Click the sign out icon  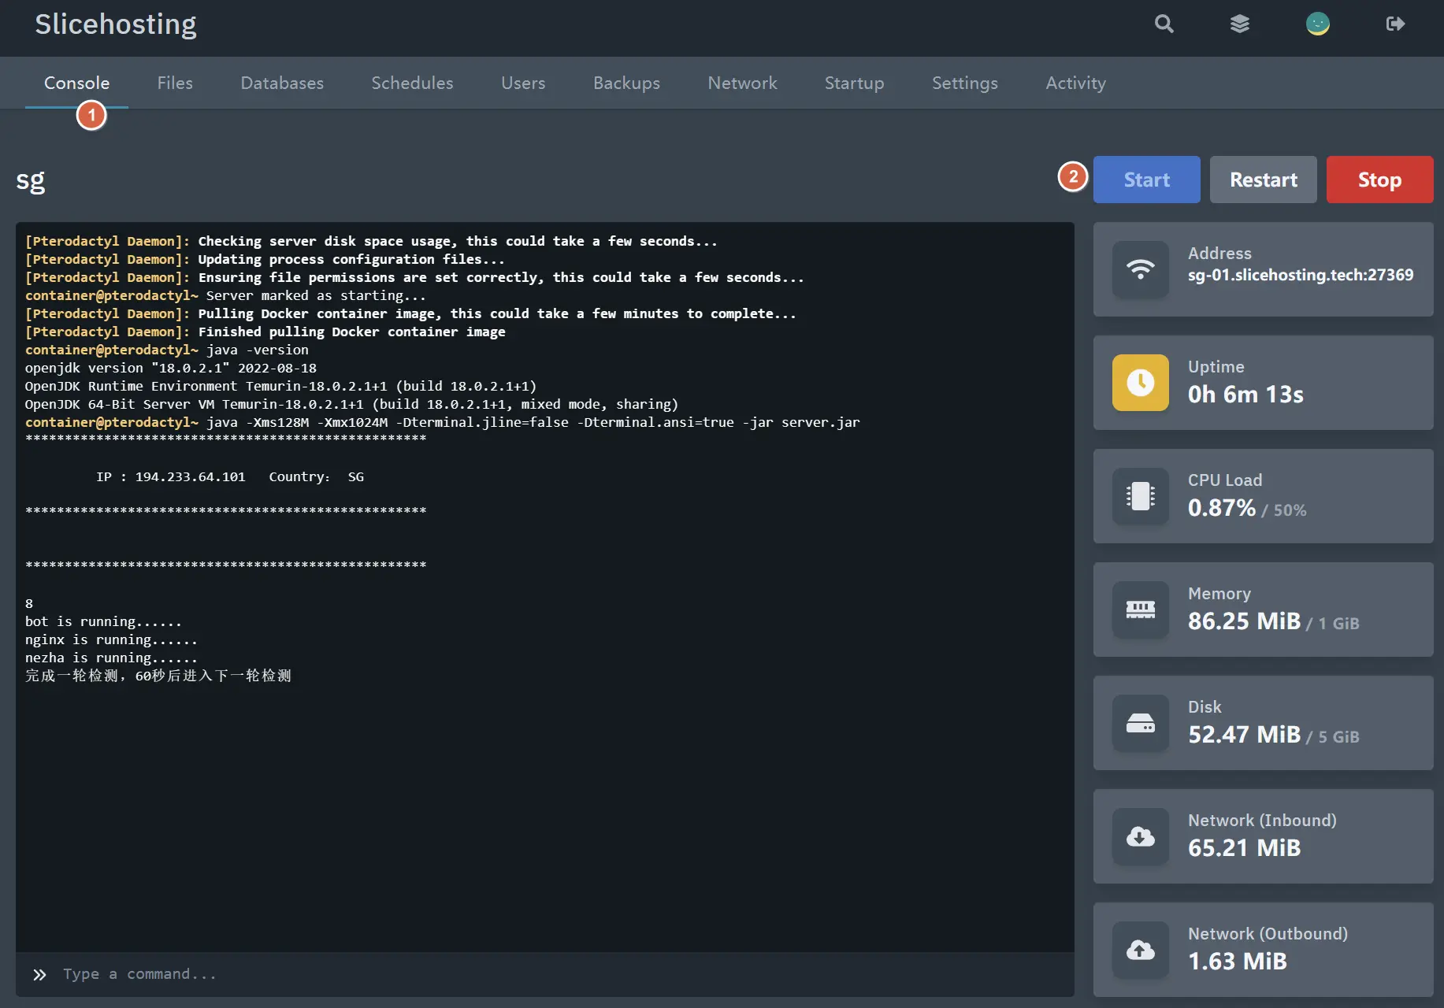point(1395,24)
